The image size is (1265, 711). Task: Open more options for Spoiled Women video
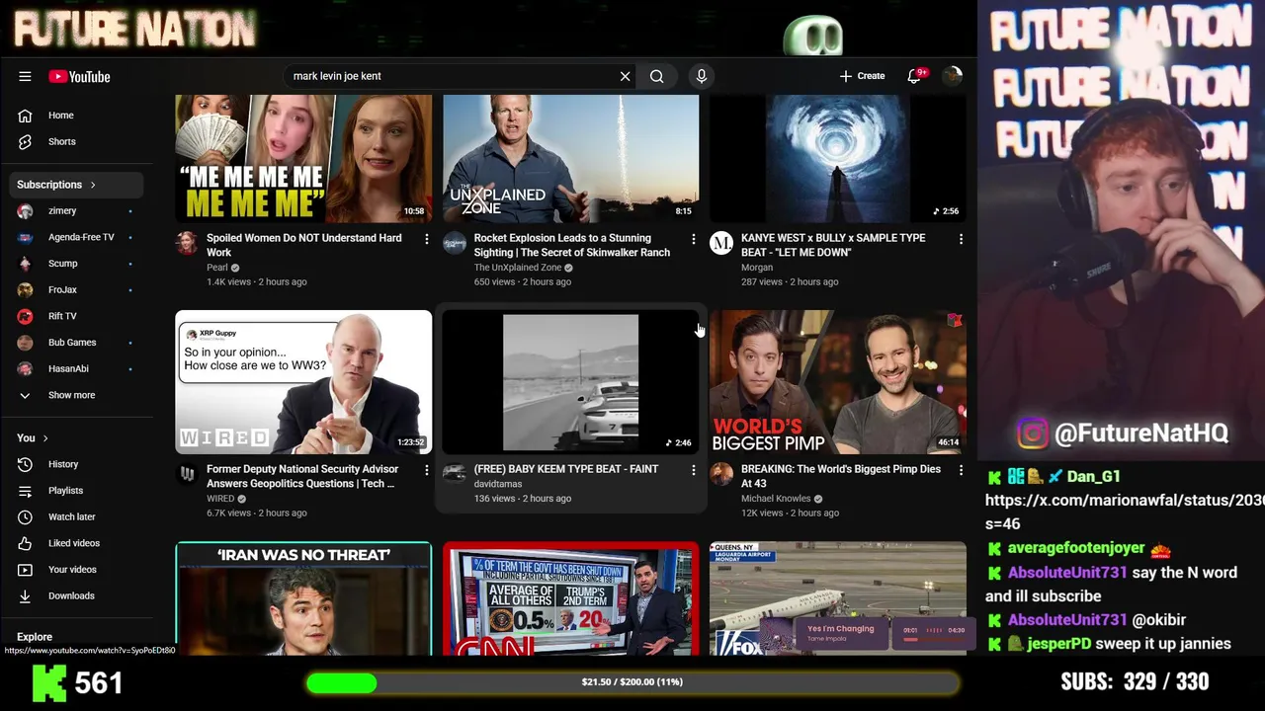(x=427, y=239)
